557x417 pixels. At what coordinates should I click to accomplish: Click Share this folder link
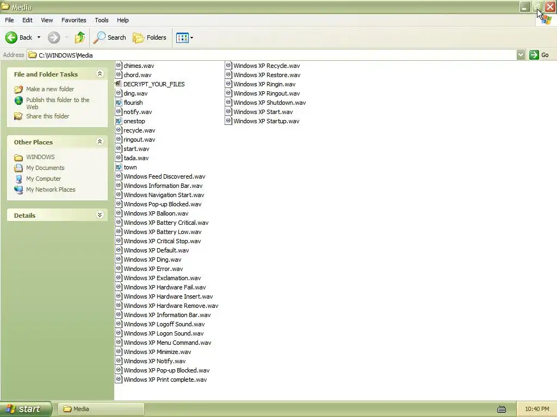[x=48, y=116]
